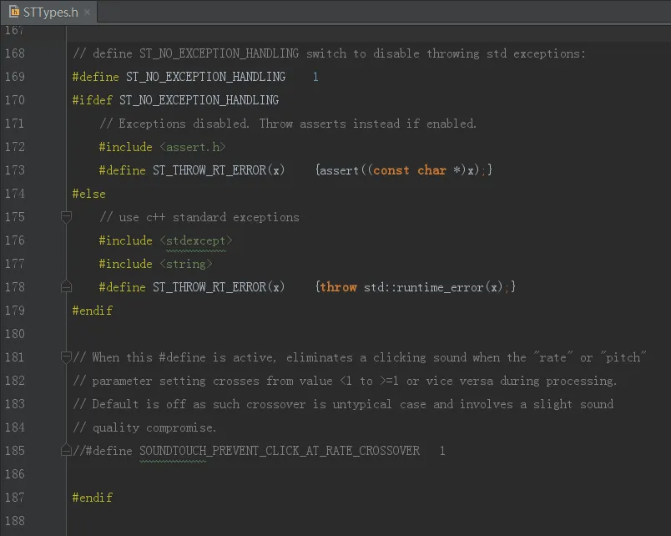The height and width of the screenshot is (536, 671).
Task: Collapse the comment block fold at line 181
Action: [x=66, y=356]
